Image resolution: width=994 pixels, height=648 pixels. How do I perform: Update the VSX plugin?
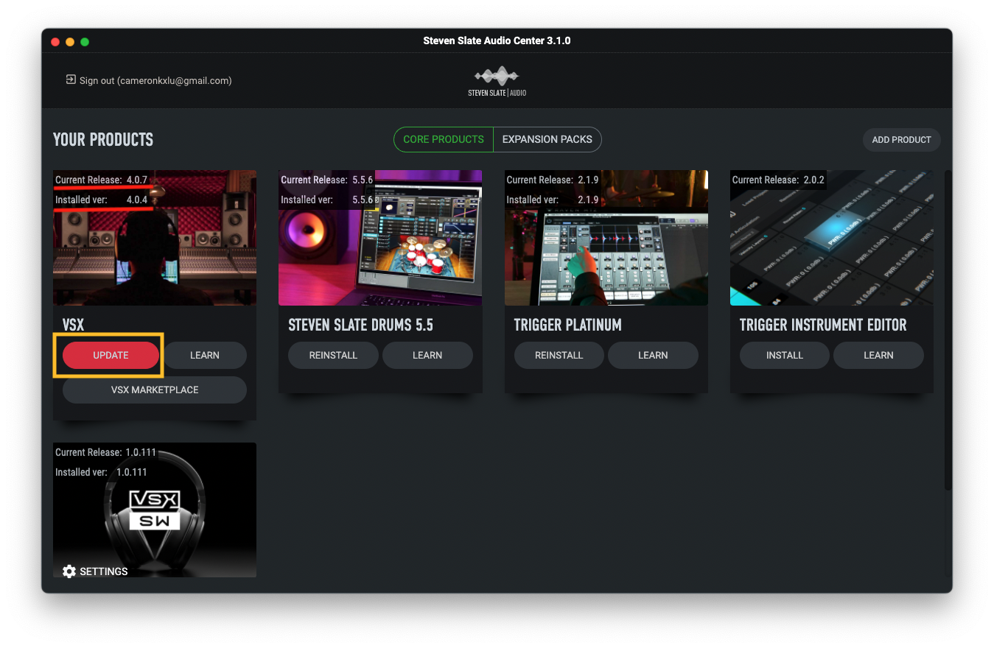(x=111, y=355)
